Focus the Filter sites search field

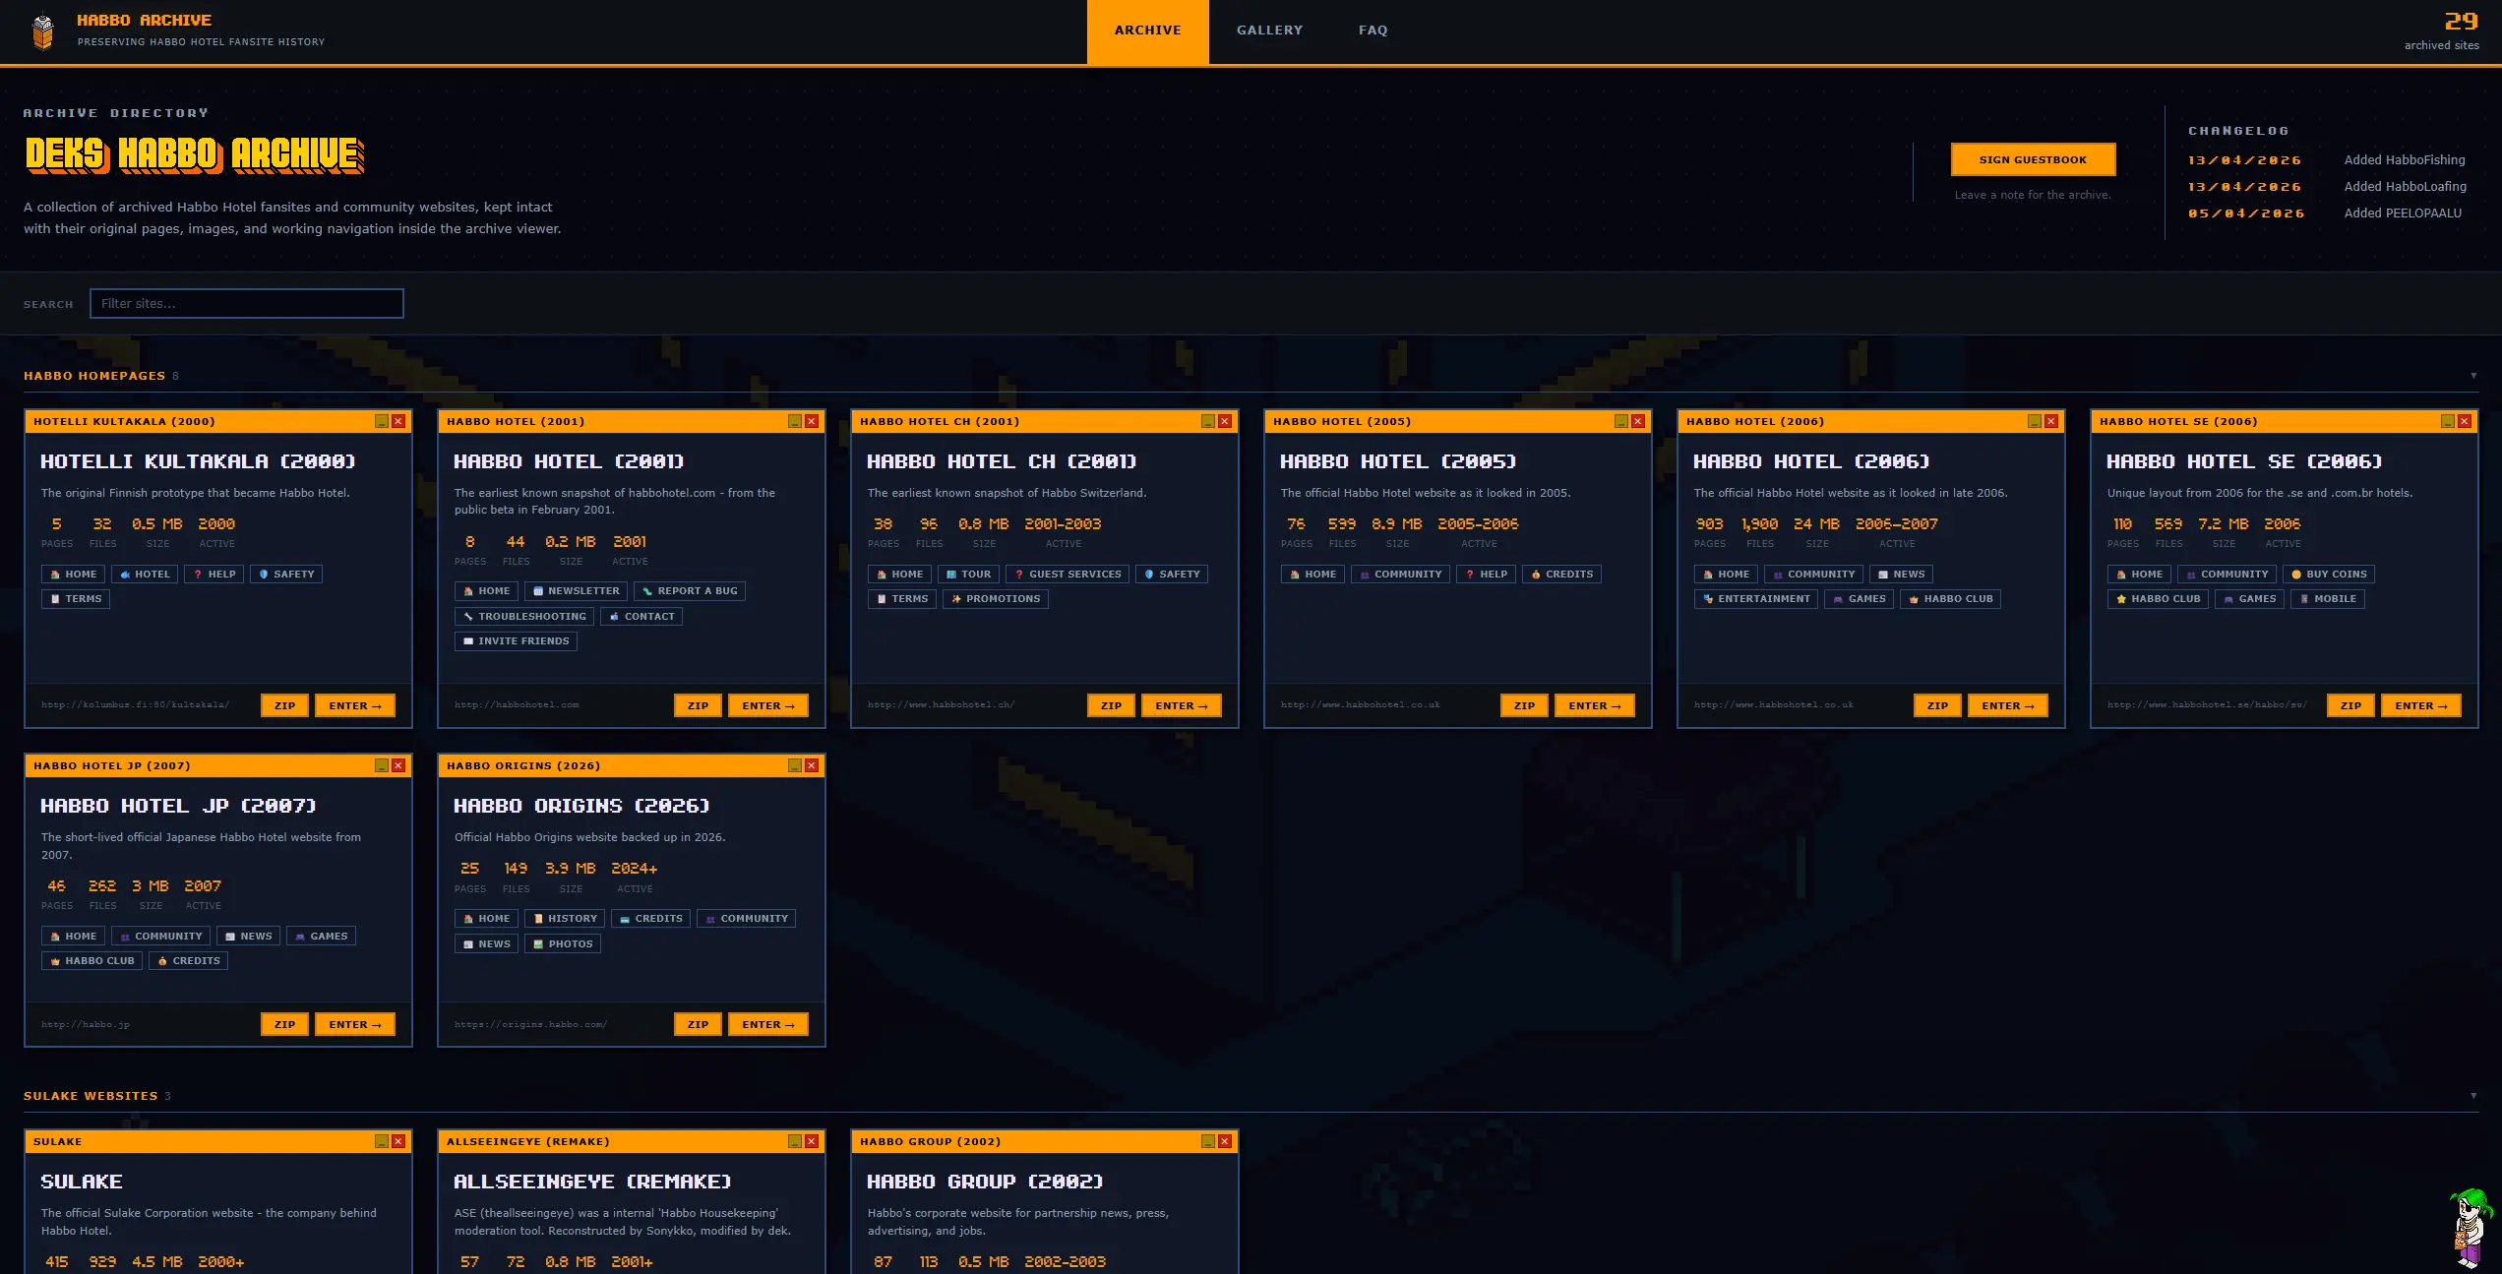[x=246, y=303]
